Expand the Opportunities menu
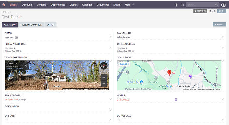The height and width of the screenshot is (125, 229). pos(59,5)
